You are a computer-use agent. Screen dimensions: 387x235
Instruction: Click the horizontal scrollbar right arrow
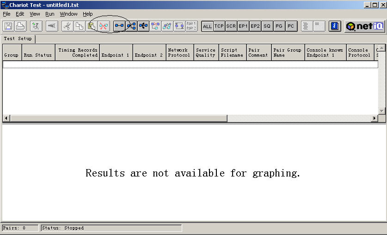[x=375, y=118]
